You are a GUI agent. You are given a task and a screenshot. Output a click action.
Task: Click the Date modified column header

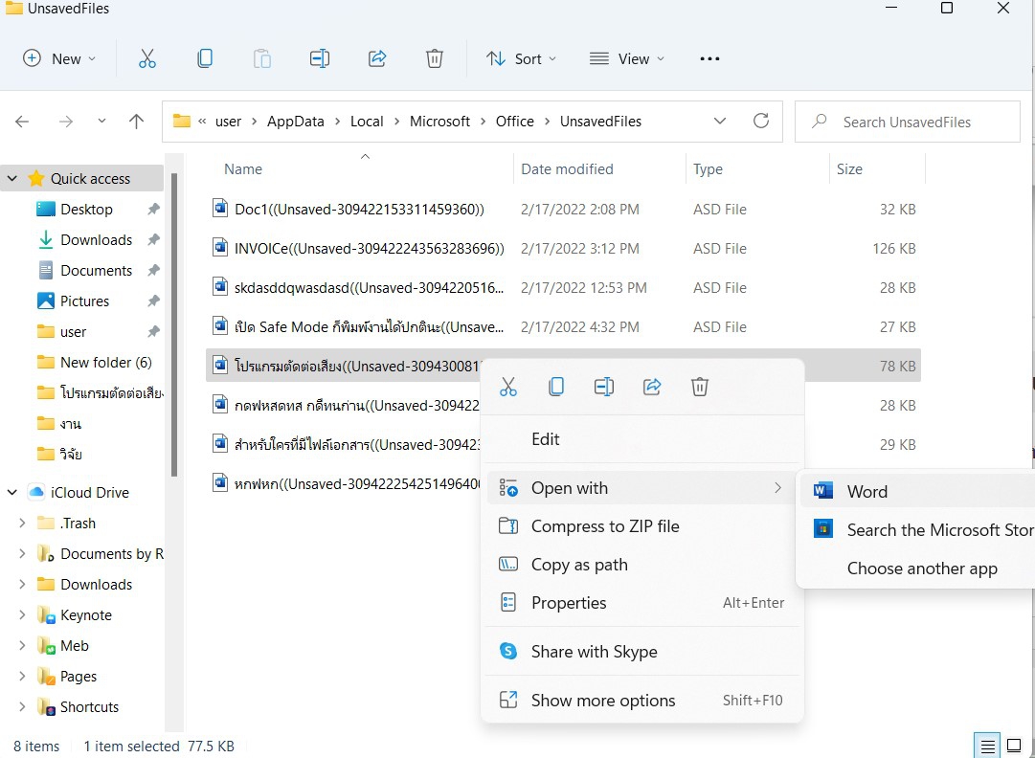[567, 169]
